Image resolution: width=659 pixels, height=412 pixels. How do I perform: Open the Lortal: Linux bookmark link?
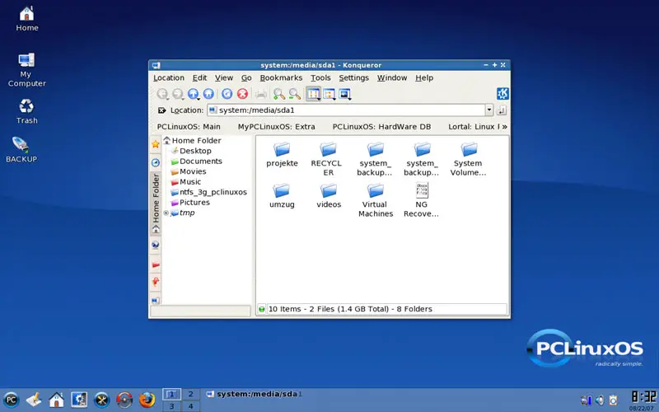pyautogui.click(x=474, y=127)
